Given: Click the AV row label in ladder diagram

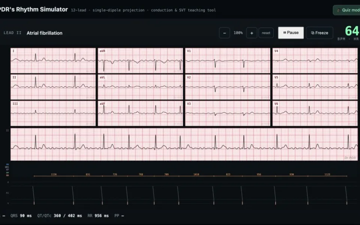Looking at the screenshot, I should coord(7,193).
